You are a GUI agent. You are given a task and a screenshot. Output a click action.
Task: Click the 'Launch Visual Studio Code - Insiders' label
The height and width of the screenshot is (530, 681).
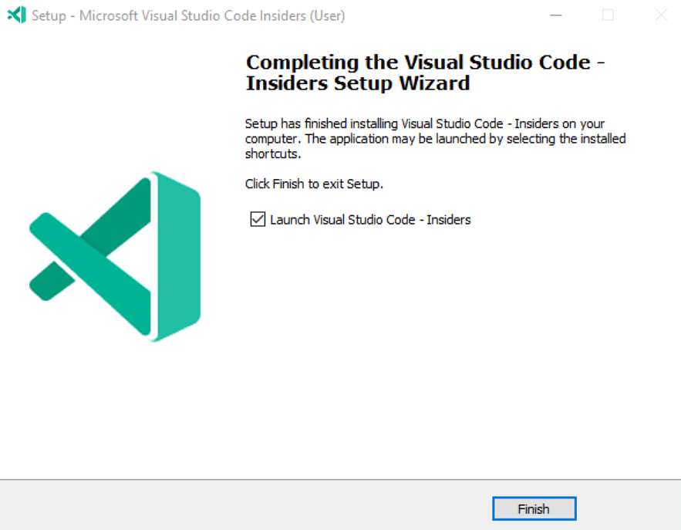coord(370,220)
